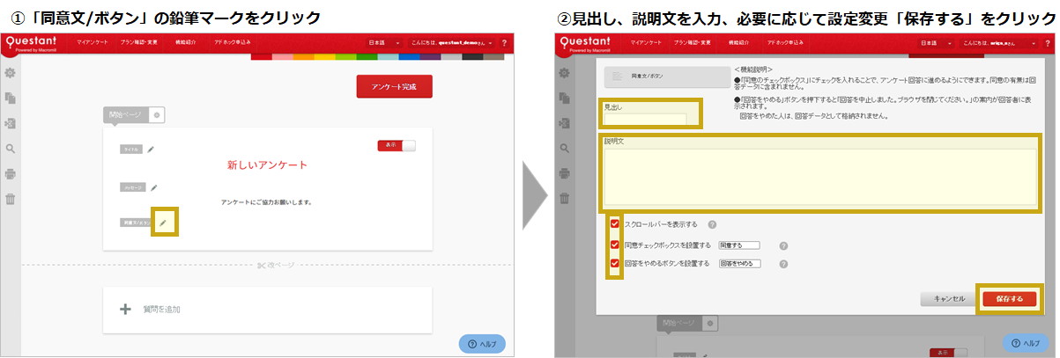The image size is (1060, 358).
Task: Click print icon in left screenshot sidebar
Action: pos(11,173)
